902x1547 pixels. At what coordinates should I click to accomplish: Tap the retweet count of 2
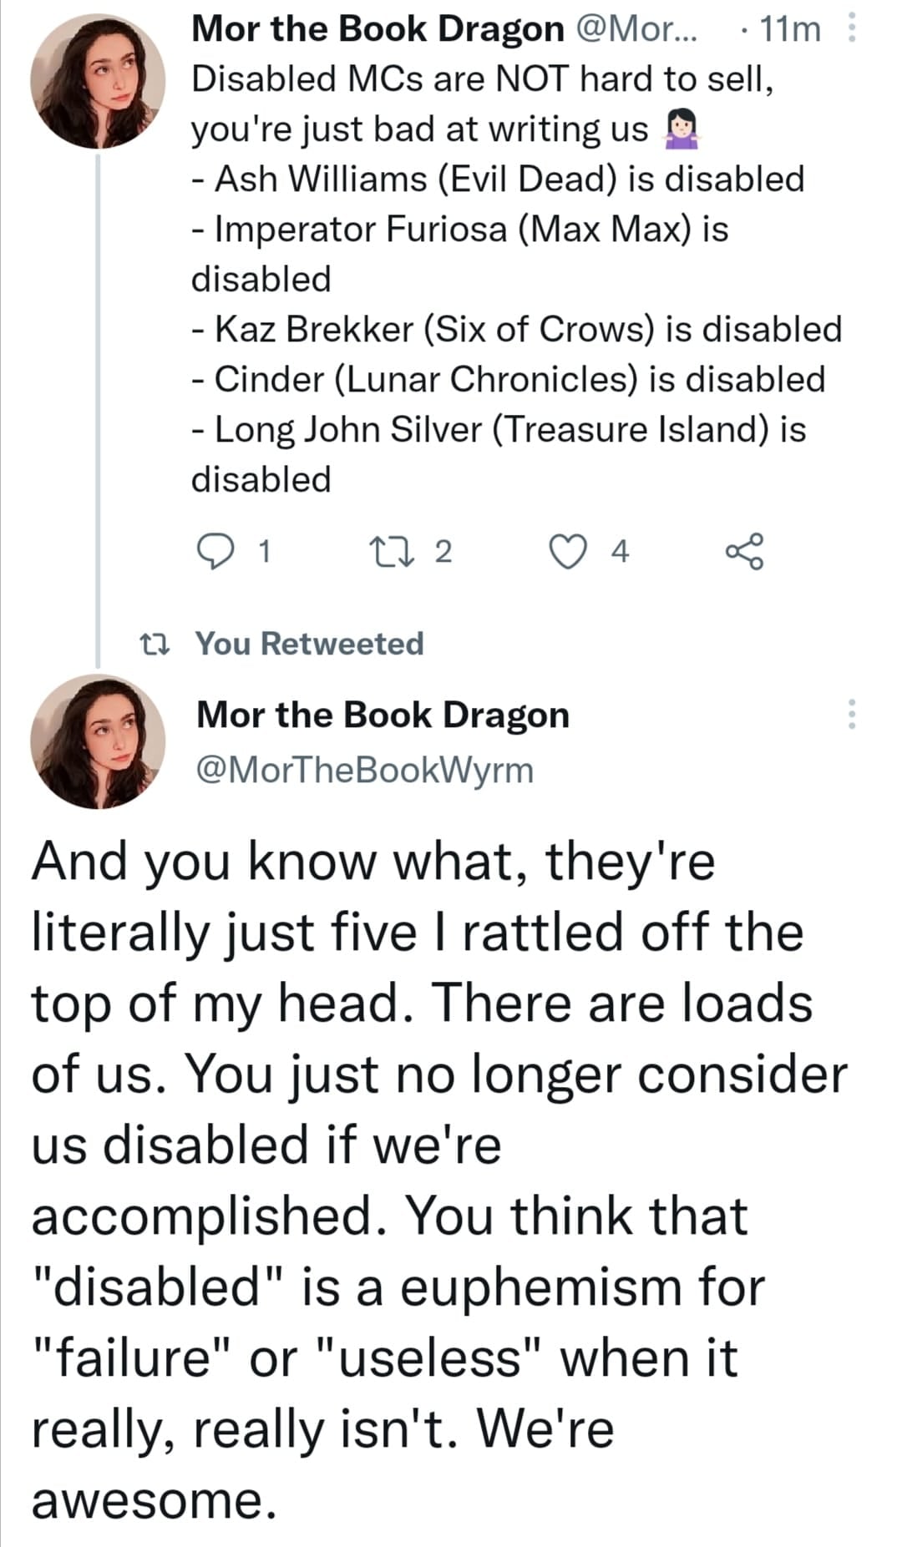[x=443, y=552]
